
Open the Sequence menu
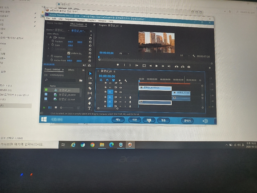coord(70,19)
